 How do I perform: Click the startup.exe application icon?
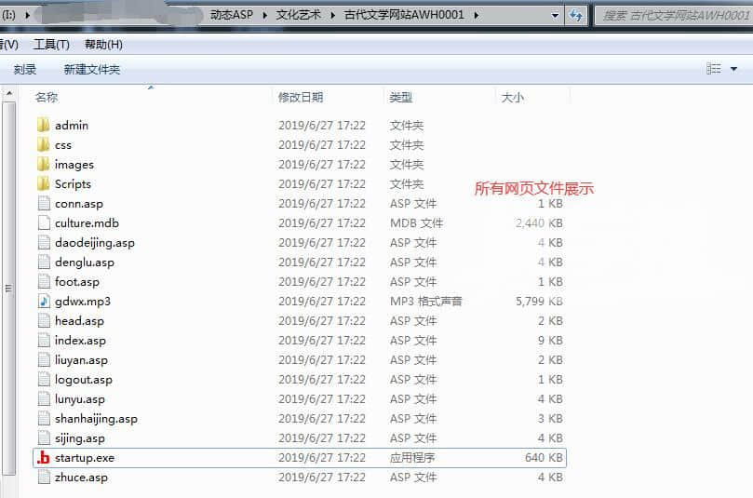tap(43, 458)
